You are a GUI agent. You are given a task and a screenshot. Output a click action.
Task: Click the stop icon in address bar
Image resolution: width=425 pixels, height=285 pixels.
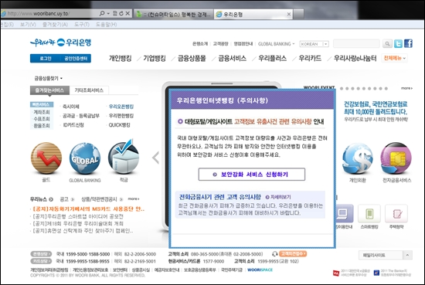(x=127, y=13)
